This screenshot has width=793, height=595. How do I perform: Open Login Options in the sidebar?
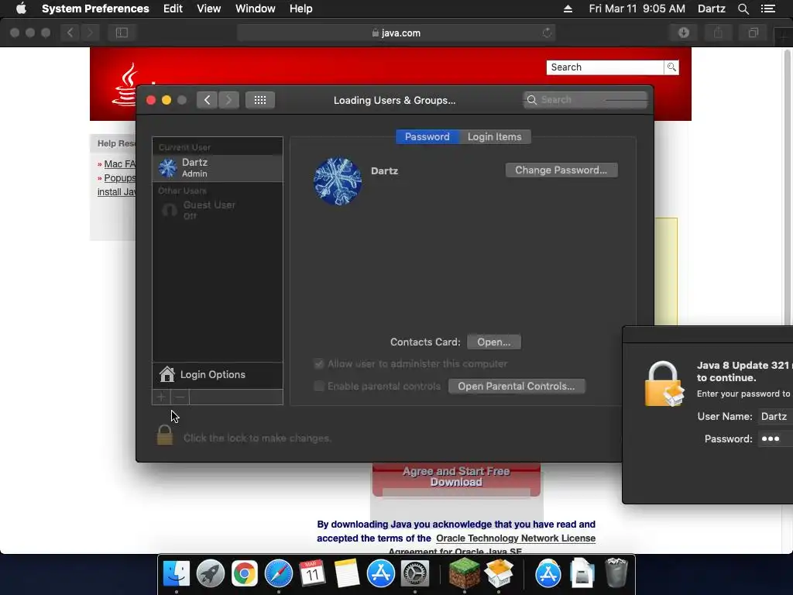click(218, 375)
